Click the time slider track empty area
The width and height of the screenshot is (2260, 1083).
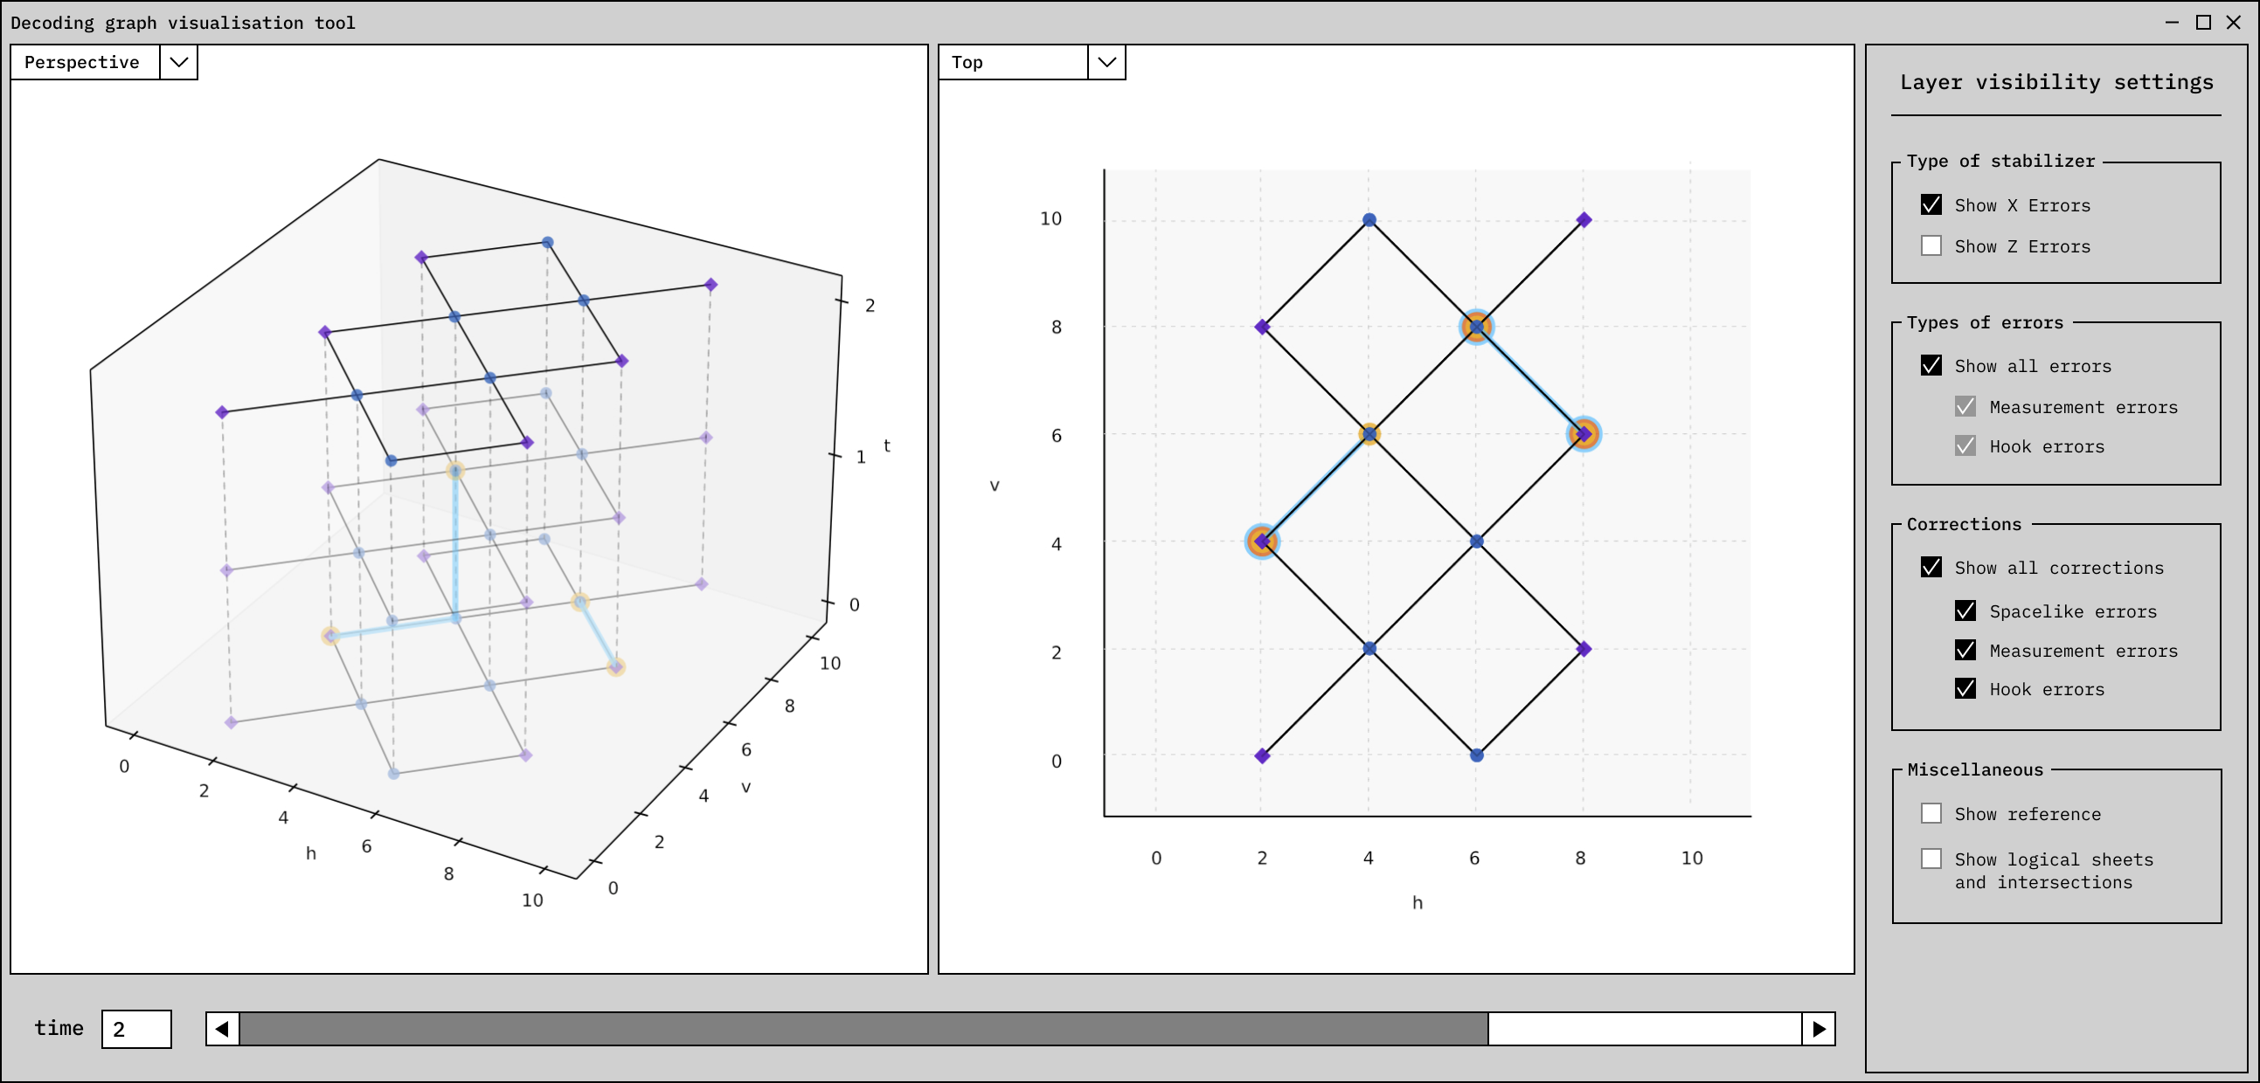pos(1643,1029)
